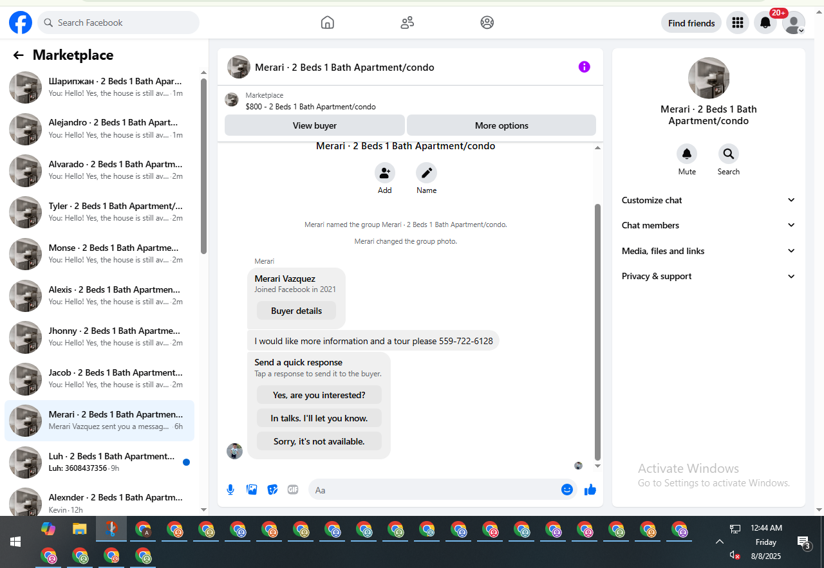Image resolution: width=824 pixels, height=568 pixels.
Task: Click the Aa message input field
Action: [x=442, y=490]
